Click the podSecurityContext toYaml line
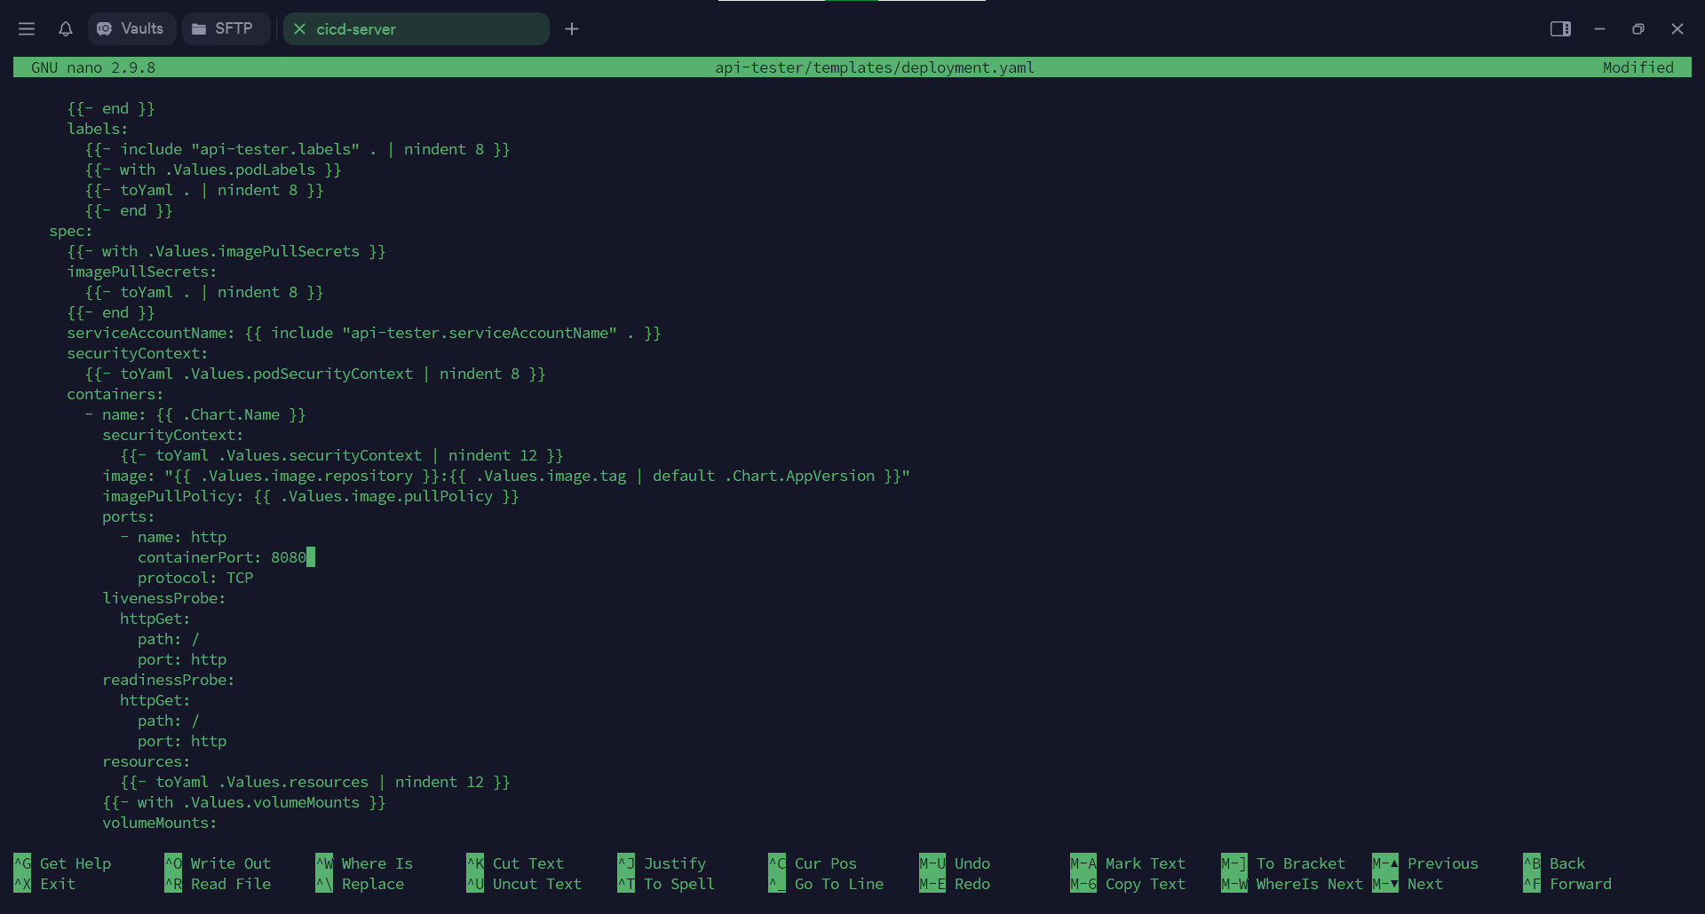The height and width of the screenshot is (914, 1705). pyautogui.click(x=315, y=374)
